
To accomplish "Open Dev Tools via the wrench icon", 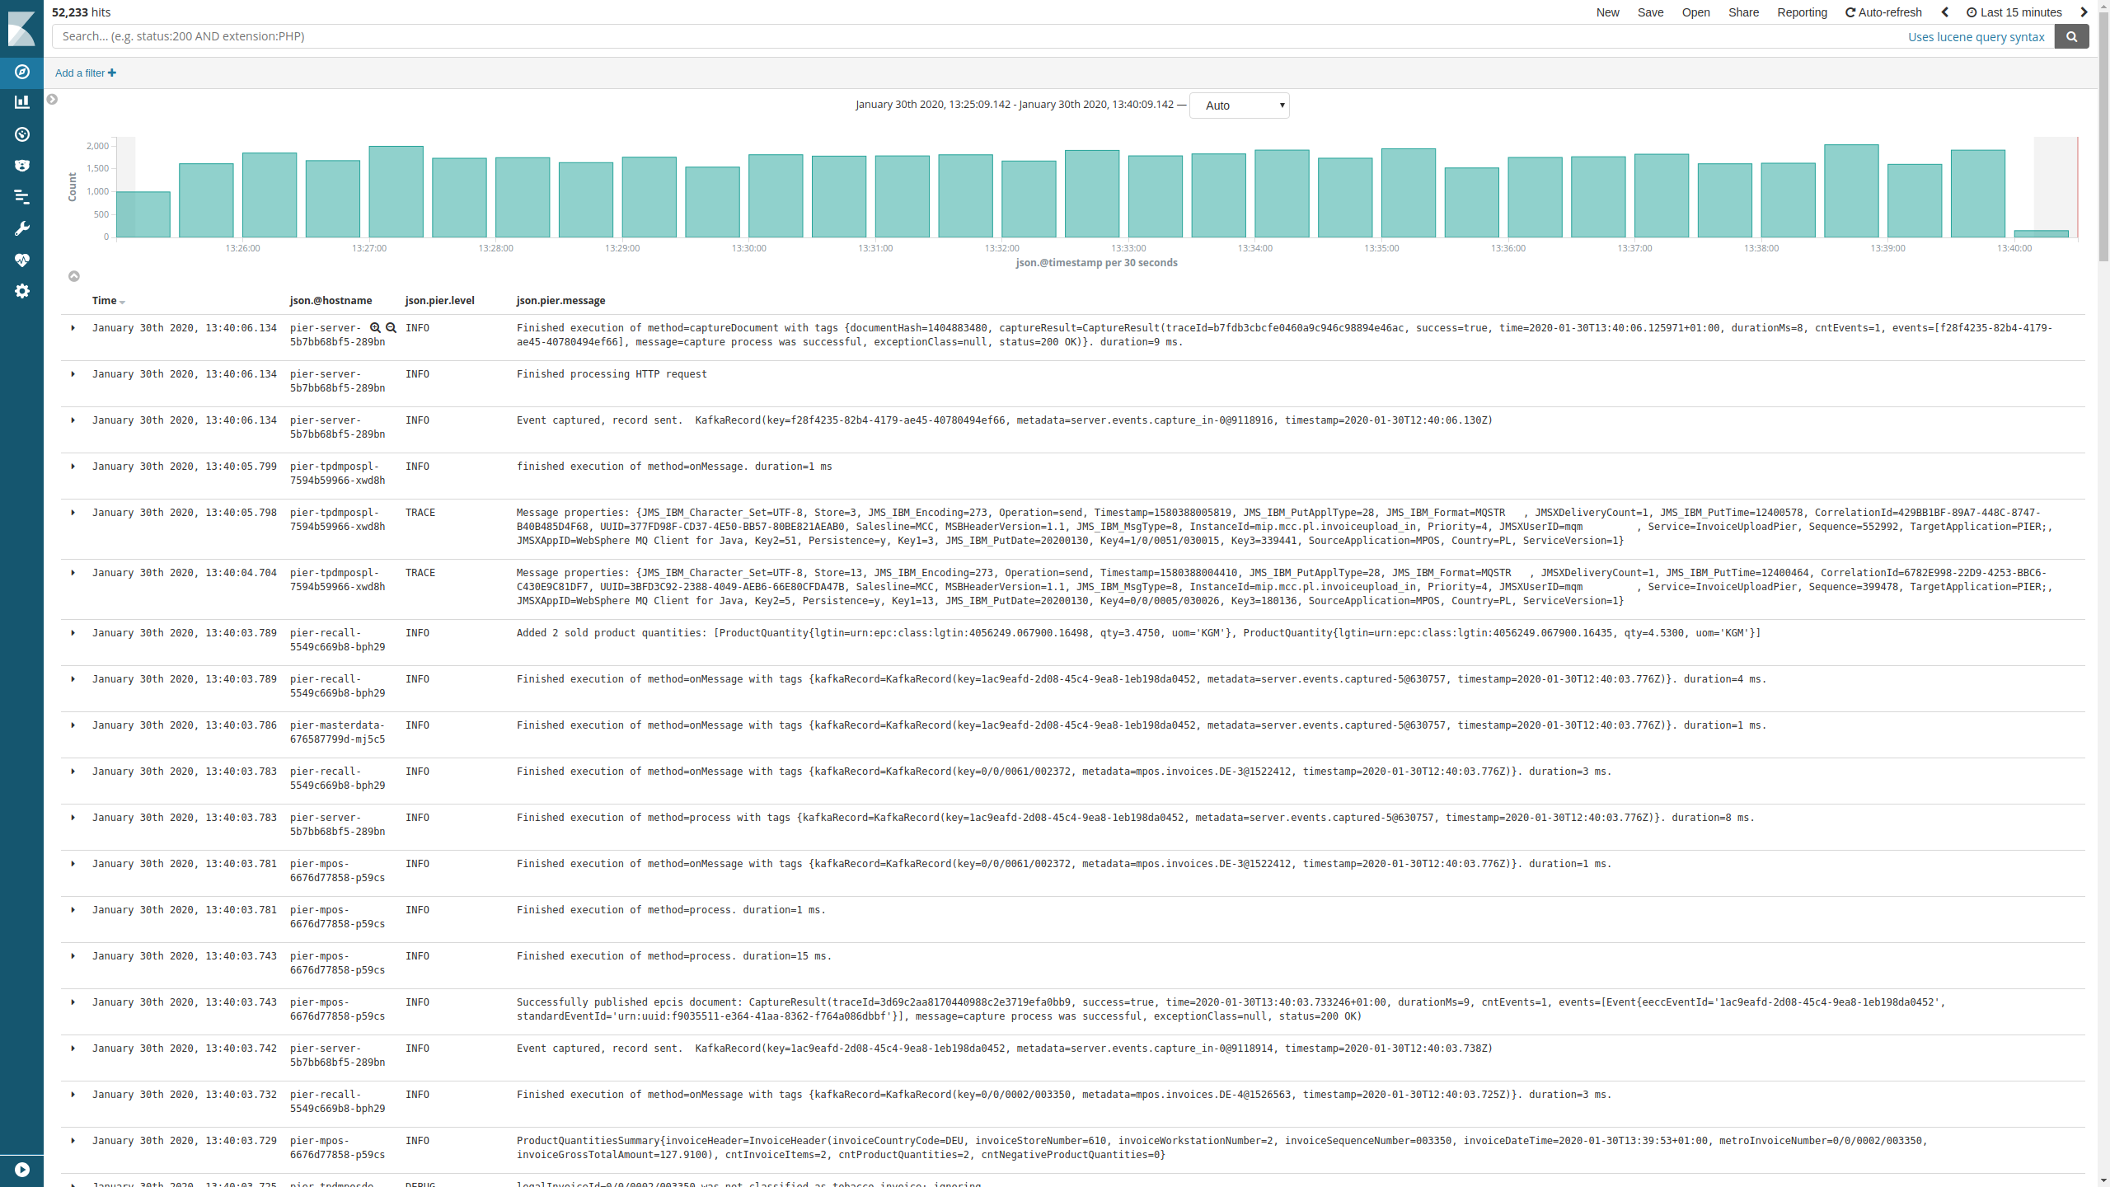I will 21,228.
